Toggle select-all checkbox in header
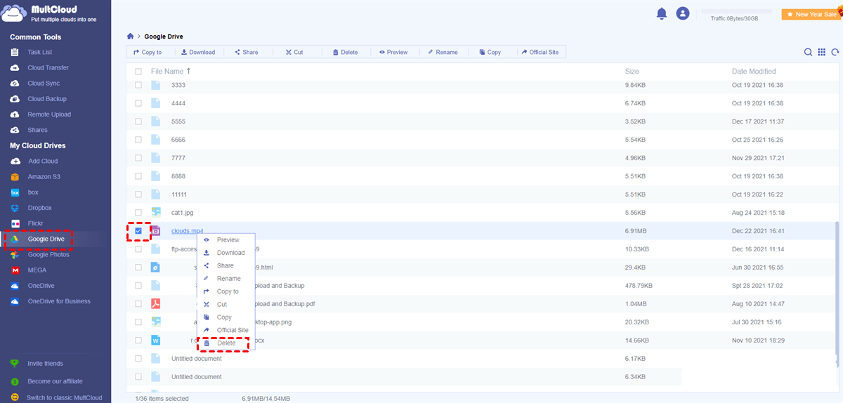Viewport: 843px width, 403px height. tap(138, 72)
